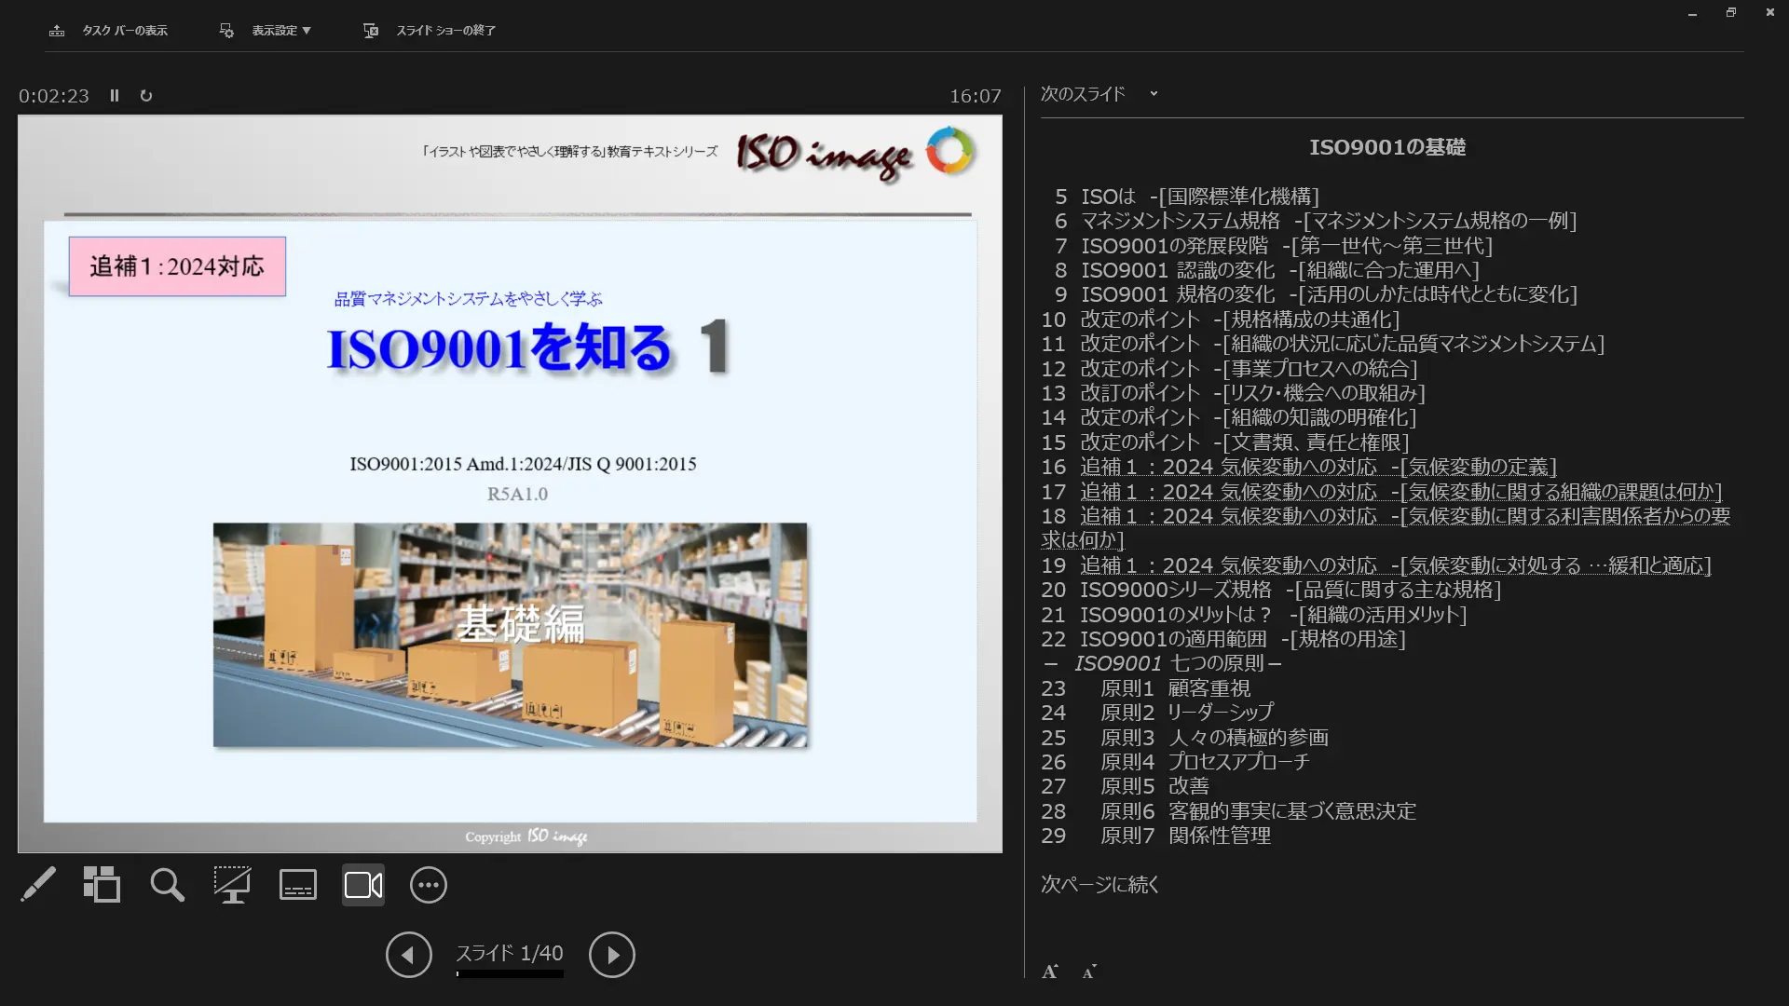This screenshot has width=1789, height=1006.
Task: Reset the presentation timer
Action: pos(146,96)
